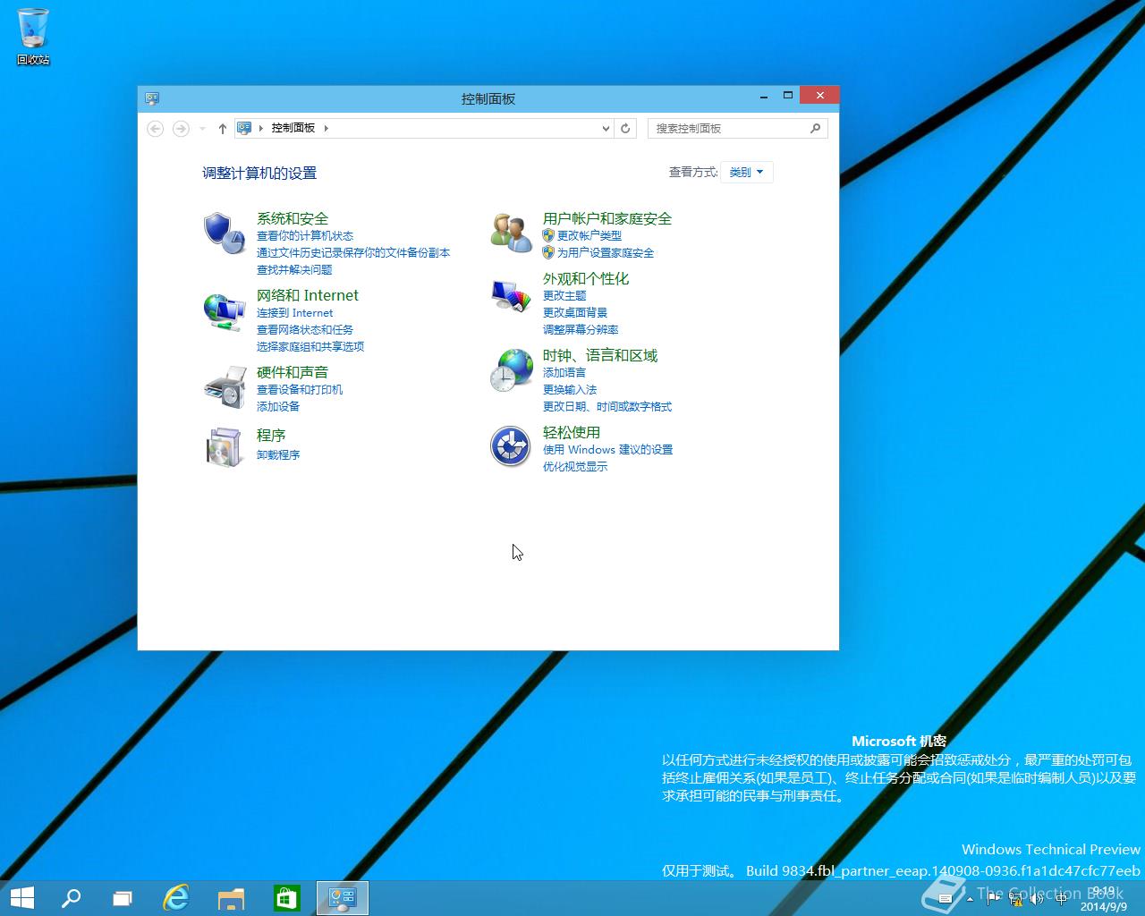The height and width of the screenshot is (916, 1145).
Task: Open 使用 Windows 建议的设置 link
Action: (x=607, y=449)
